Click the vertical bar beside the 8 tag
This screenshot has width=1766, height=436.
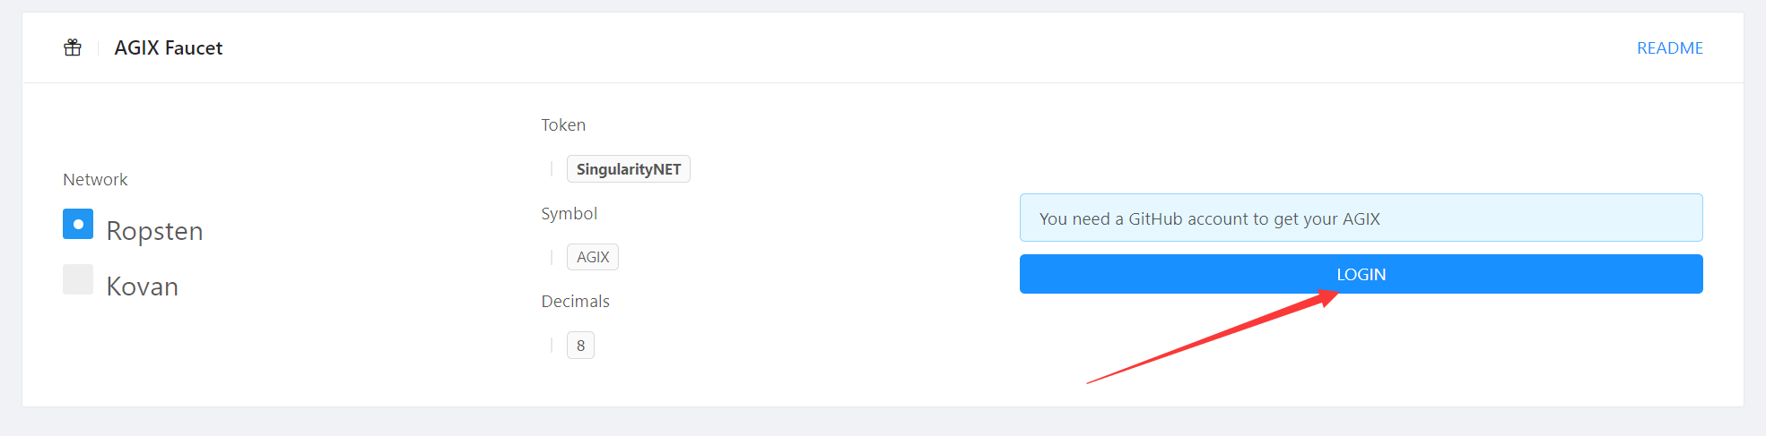(551, 346)
